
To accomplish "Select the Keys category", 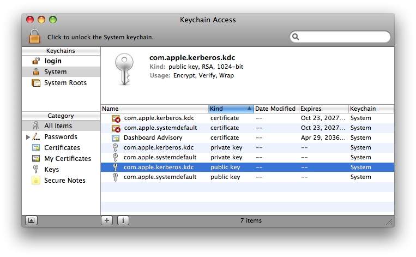I will [x=51, y=170].
